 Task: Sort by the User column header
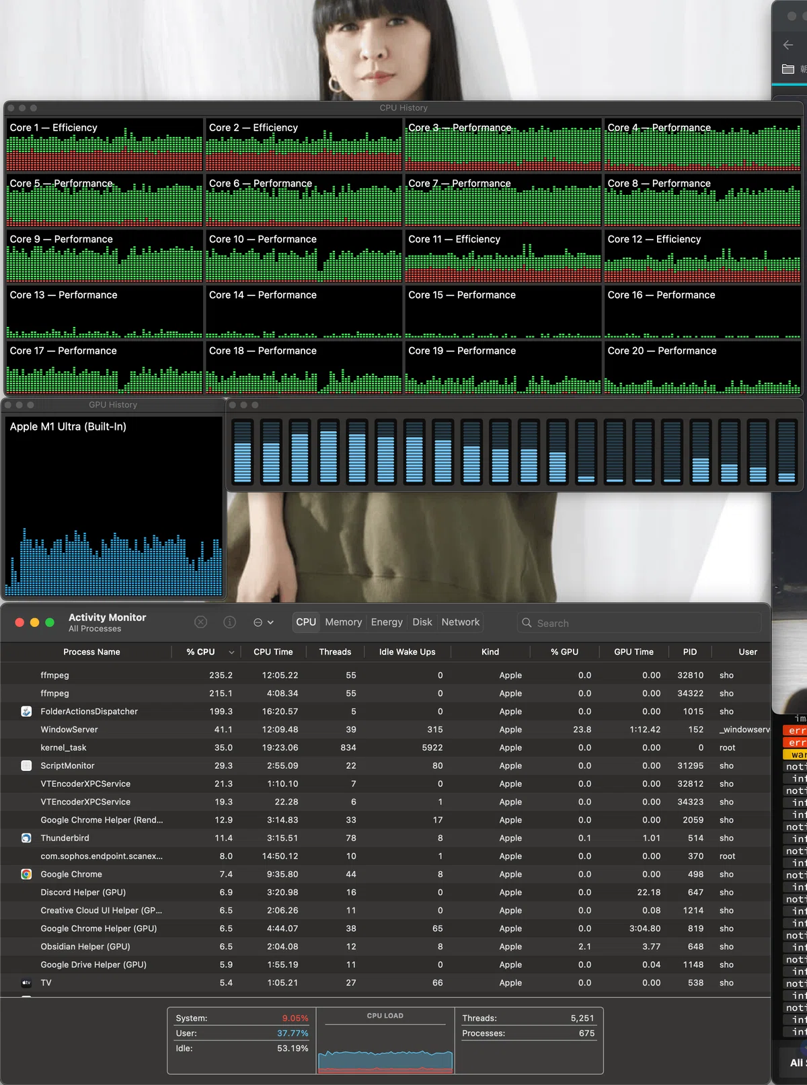coord(748,652)
